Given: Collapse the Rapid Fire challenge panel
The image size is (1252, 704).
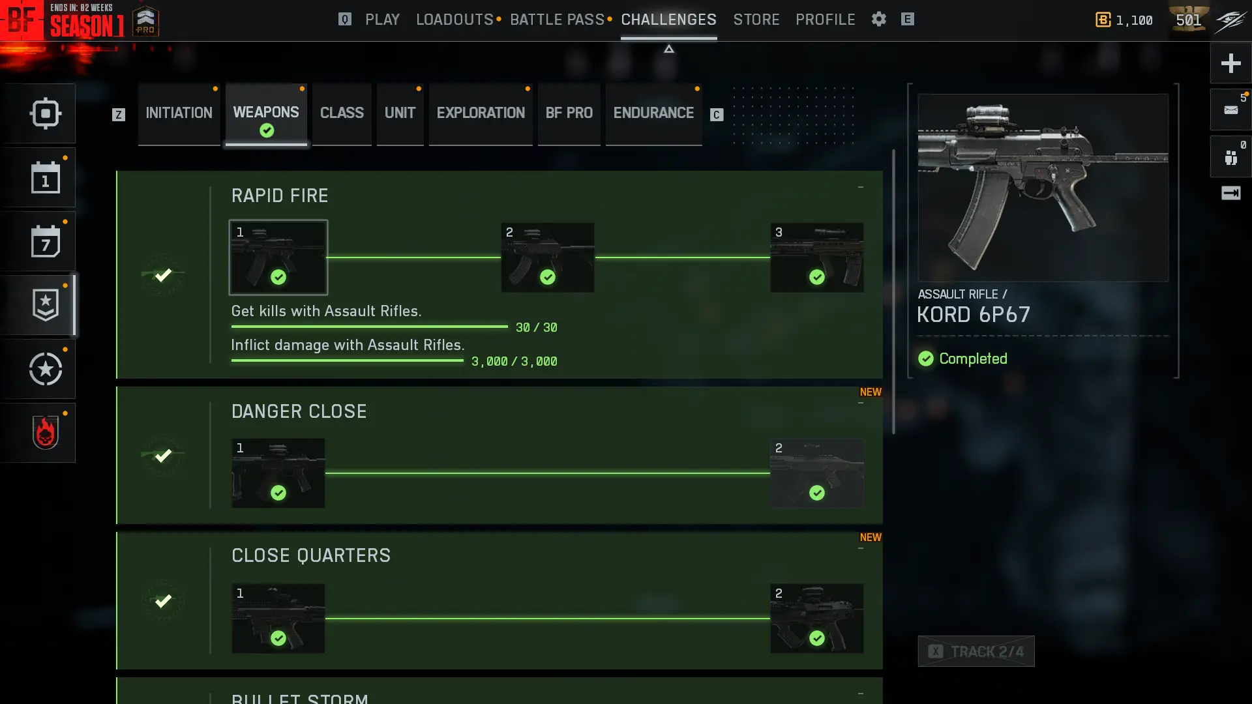Looking at the screenshot, I should click(861, 188).
